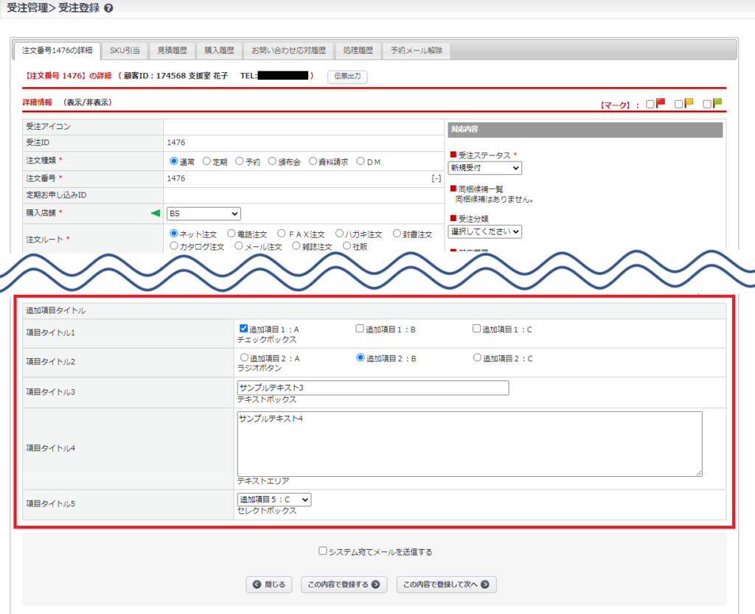Choose 定期 as the order type

pos(206,161)
